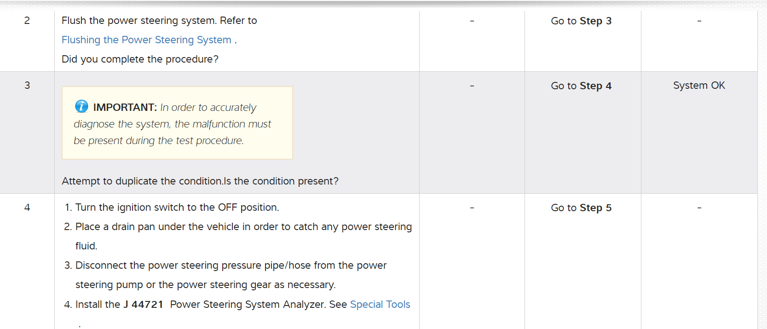
Task: Open the Flushing the Power Steering System link
Action: coord(146,40)
